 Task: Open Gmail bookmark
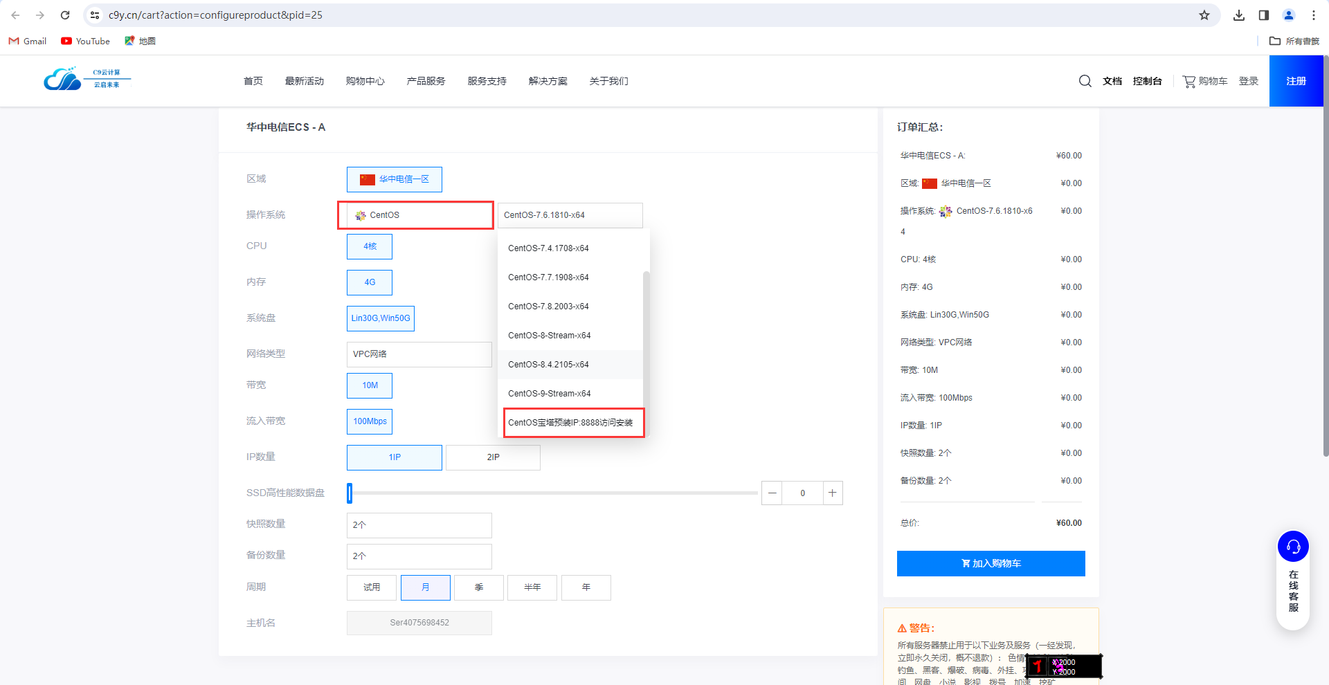pos(28,41)
